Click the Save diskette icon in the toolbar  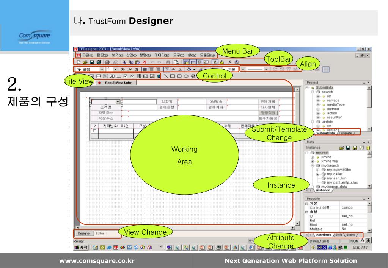coord(92,62)
